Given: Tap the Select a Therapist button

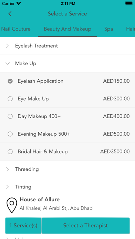Looking at the screenshot, I should (85, 225).
